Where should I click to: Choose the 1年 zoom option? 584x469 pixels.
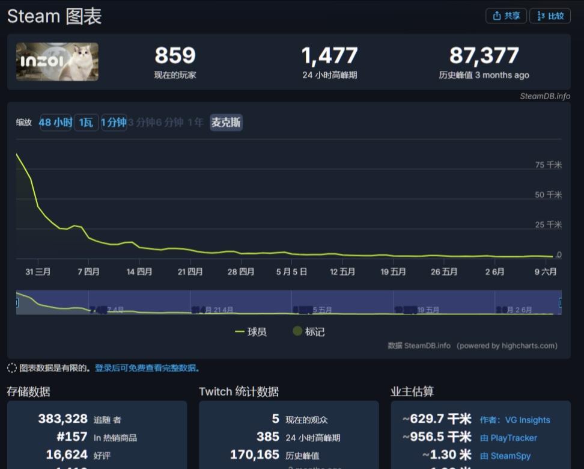tap(195, 122)
